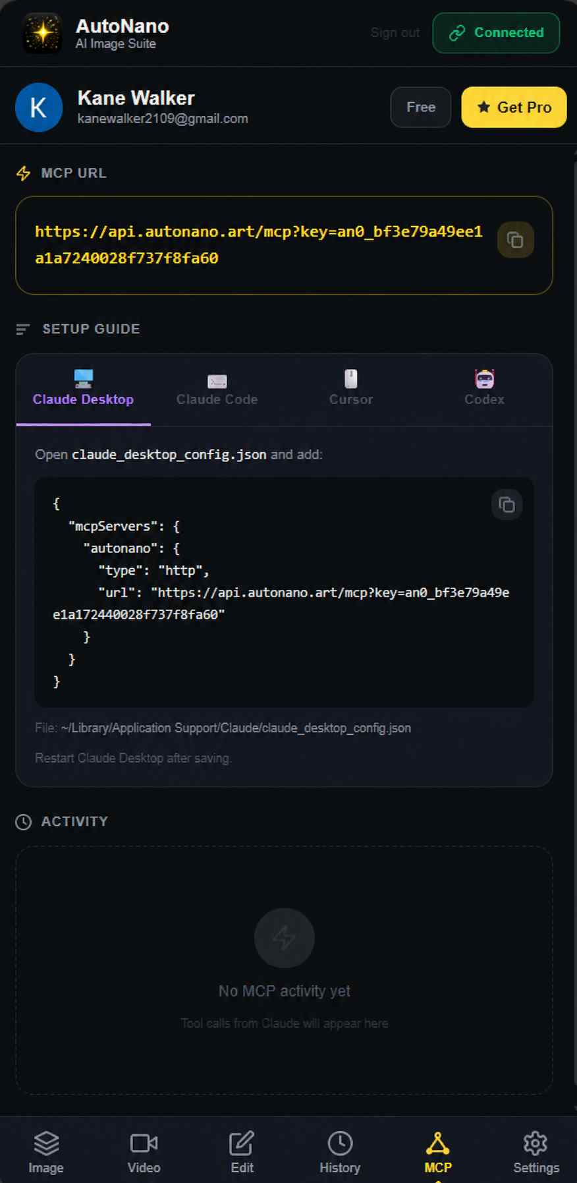Click the AutoNano sparkle logo icon

coord(42,33)
